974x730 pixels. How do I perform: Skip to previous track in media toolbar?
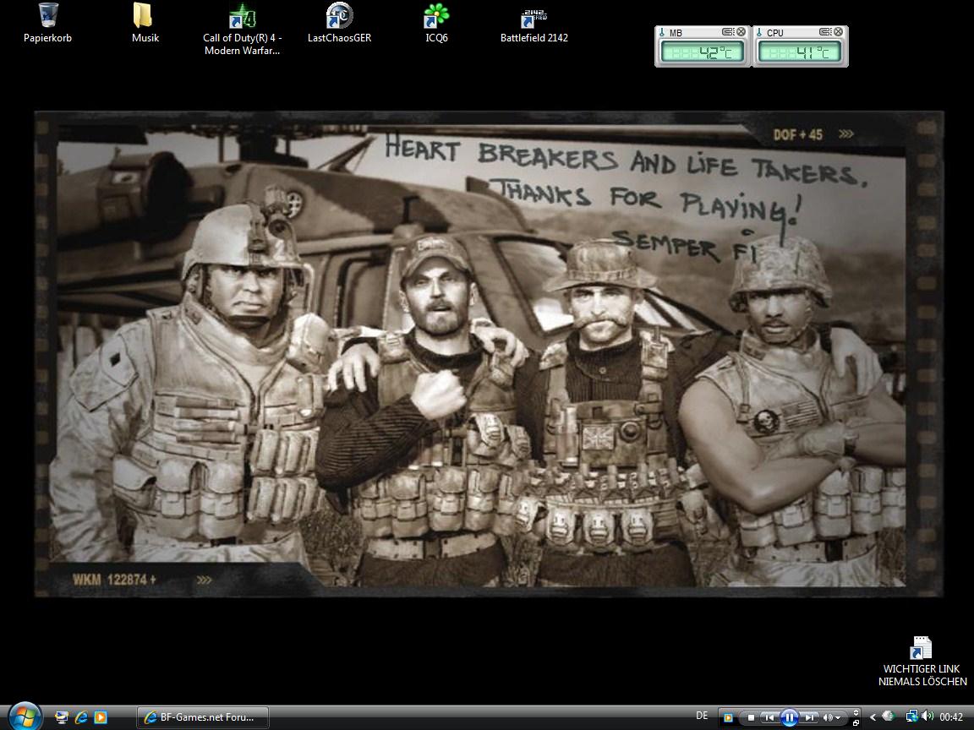769,717
